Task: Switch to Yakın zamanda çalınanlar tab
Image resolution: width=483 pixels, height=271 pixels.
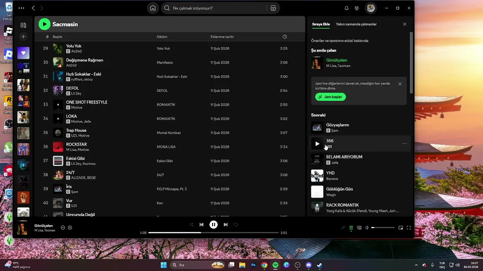Action: point(356,24)
